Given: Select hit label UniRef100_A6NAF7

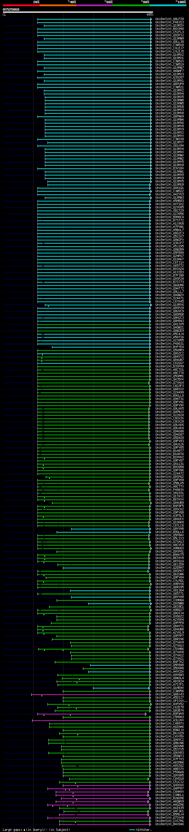Looking at the screenshot, I should (169, 71).
